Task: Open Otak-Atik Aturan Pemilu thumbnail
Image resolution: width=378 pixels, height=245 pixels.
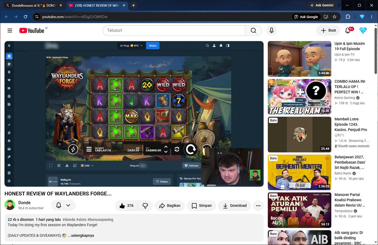Action: point(300,210)
